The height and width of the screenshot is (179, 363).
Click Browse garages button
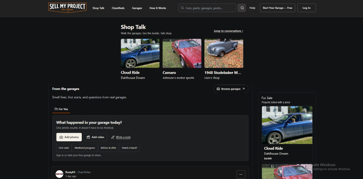(231, 89)
